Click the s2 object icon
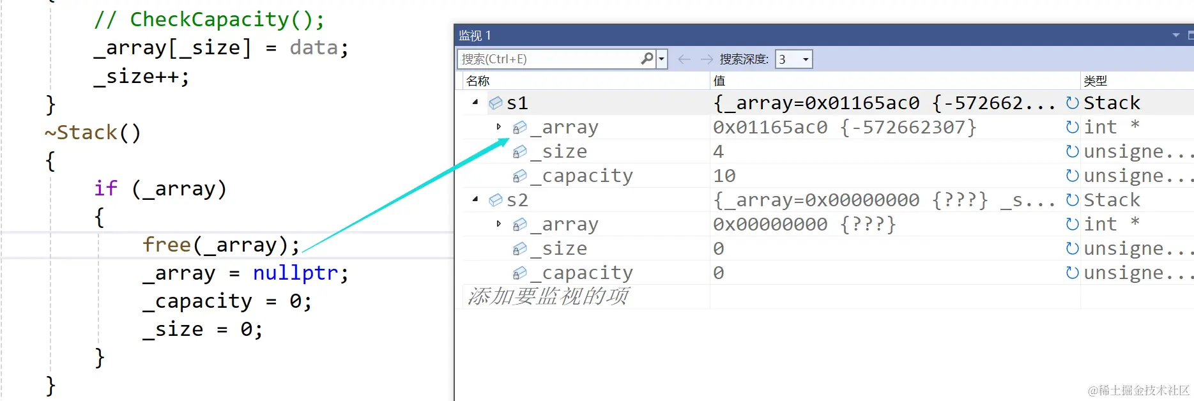Screen dimensions: 1194x401 (496, 200)
